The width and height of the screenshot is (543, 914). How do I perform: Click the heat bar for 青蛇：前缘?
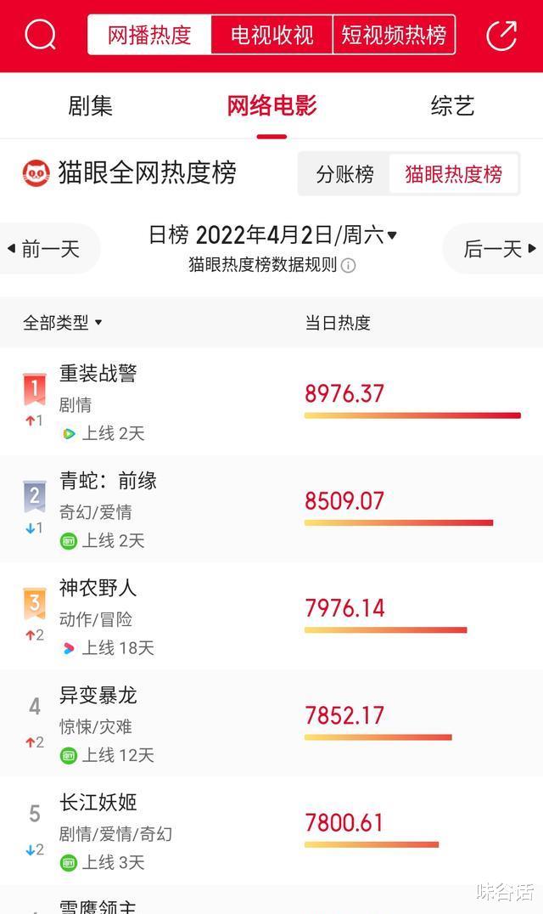coord(399,523)
